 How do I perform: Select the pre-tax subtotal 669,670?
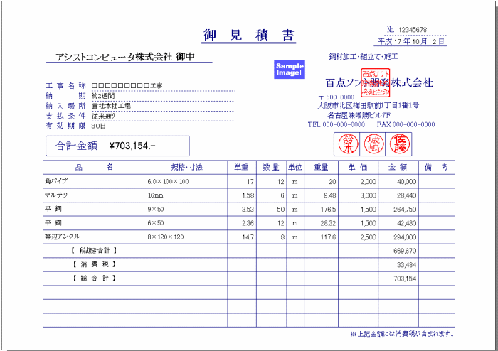(x=405, y=251)
